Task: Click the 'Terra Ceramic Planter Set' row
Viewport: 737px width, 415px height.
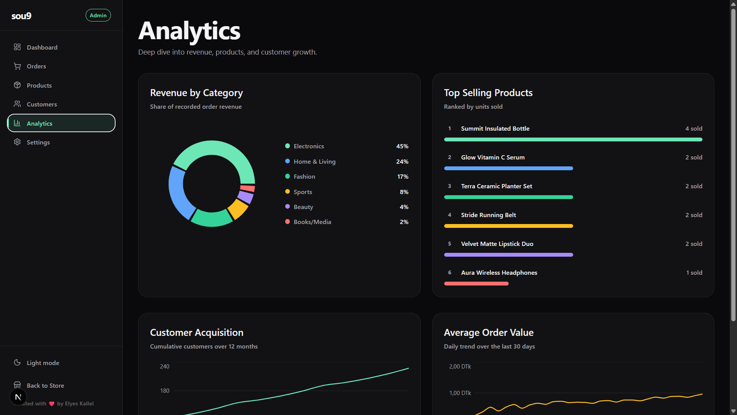Action: click(x=573, y=191)
